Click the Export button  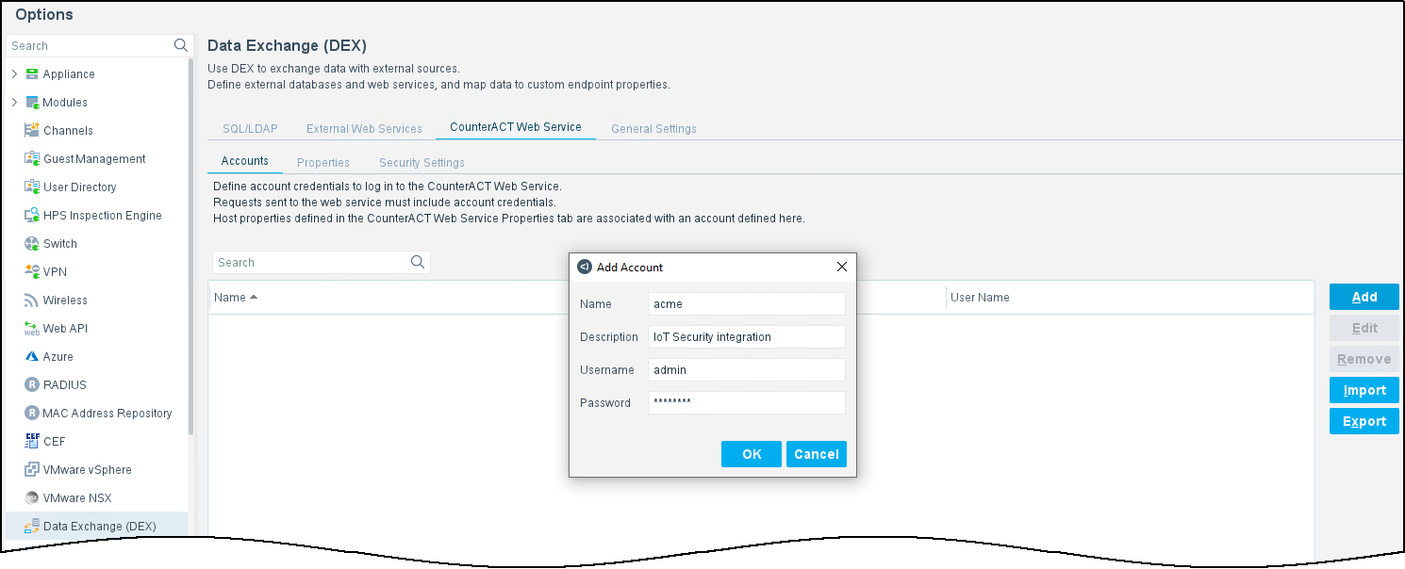pos(1364,421)
